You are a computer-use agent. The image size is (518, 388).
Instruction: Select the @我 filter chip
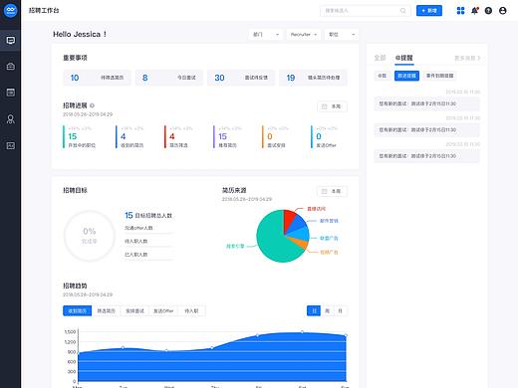383,76
